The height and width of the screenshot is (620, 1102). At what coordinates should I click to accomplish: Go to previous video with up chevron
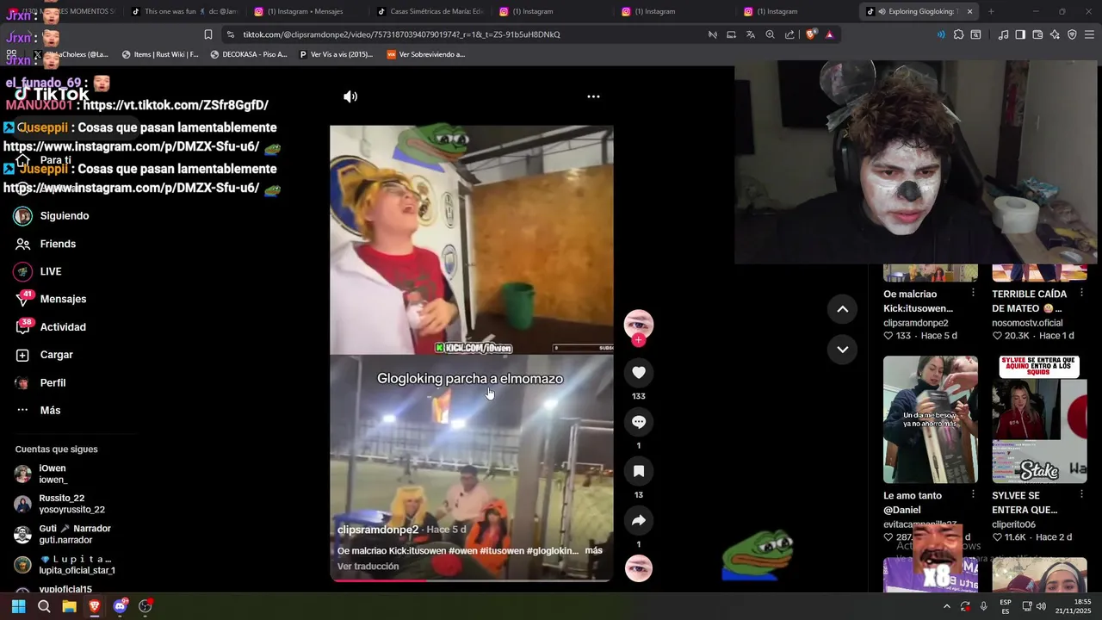click(x=842, y=309)
